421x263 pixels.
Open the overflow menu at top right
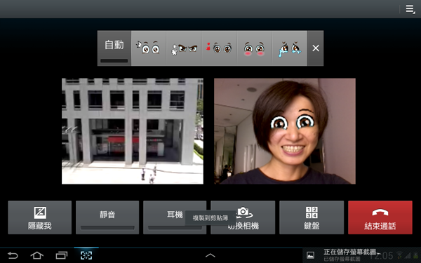pyautogui.click(x=410, y=9)
